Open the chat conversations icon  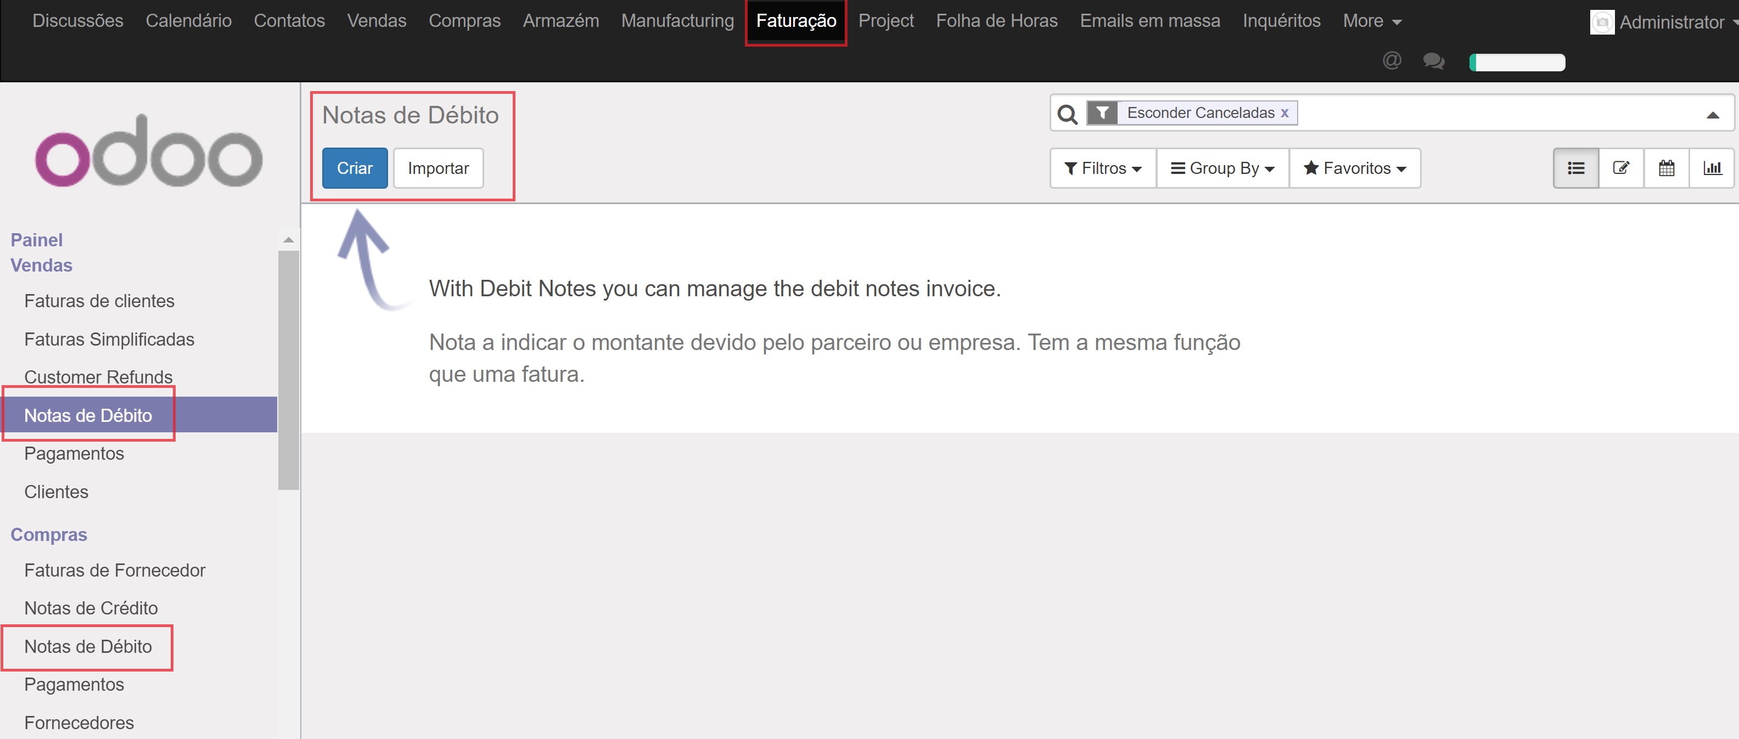pos(1433,61)
